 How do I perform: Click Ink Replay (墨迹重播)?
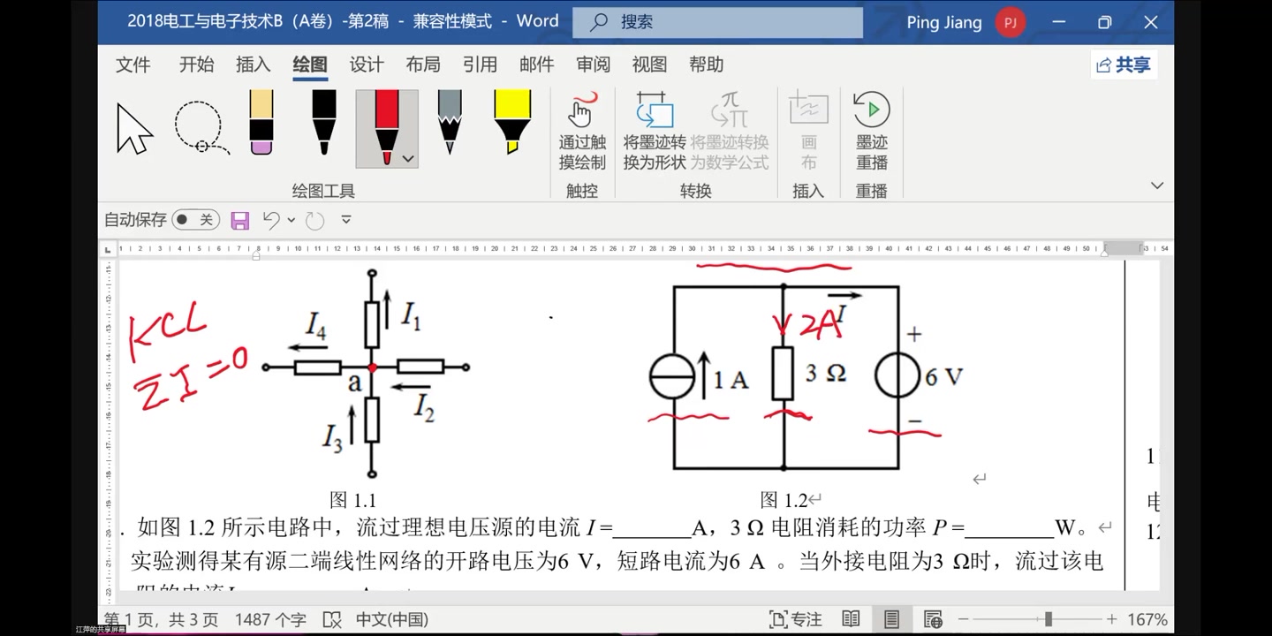(872, 131)
